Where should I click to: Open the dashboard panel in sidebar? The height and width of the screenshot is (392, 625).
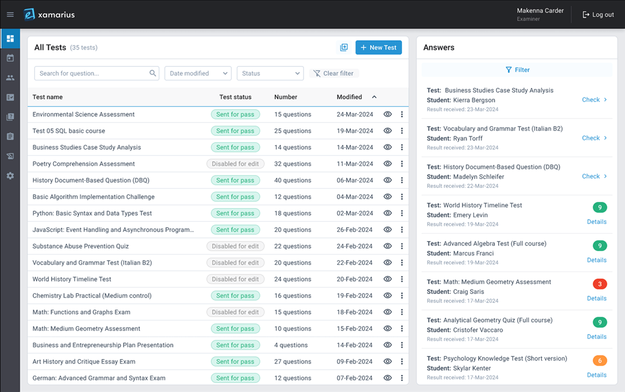click(x=10, y=38)
